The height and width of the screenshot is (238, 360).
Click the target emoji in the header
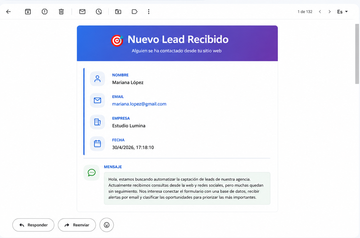click(x=117, y=41)
